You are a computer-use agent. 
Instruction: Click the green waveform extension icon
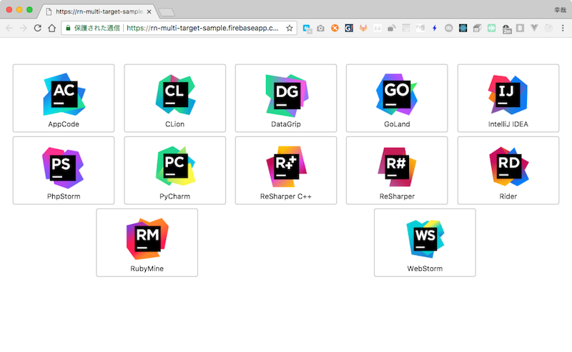[491, 28]
